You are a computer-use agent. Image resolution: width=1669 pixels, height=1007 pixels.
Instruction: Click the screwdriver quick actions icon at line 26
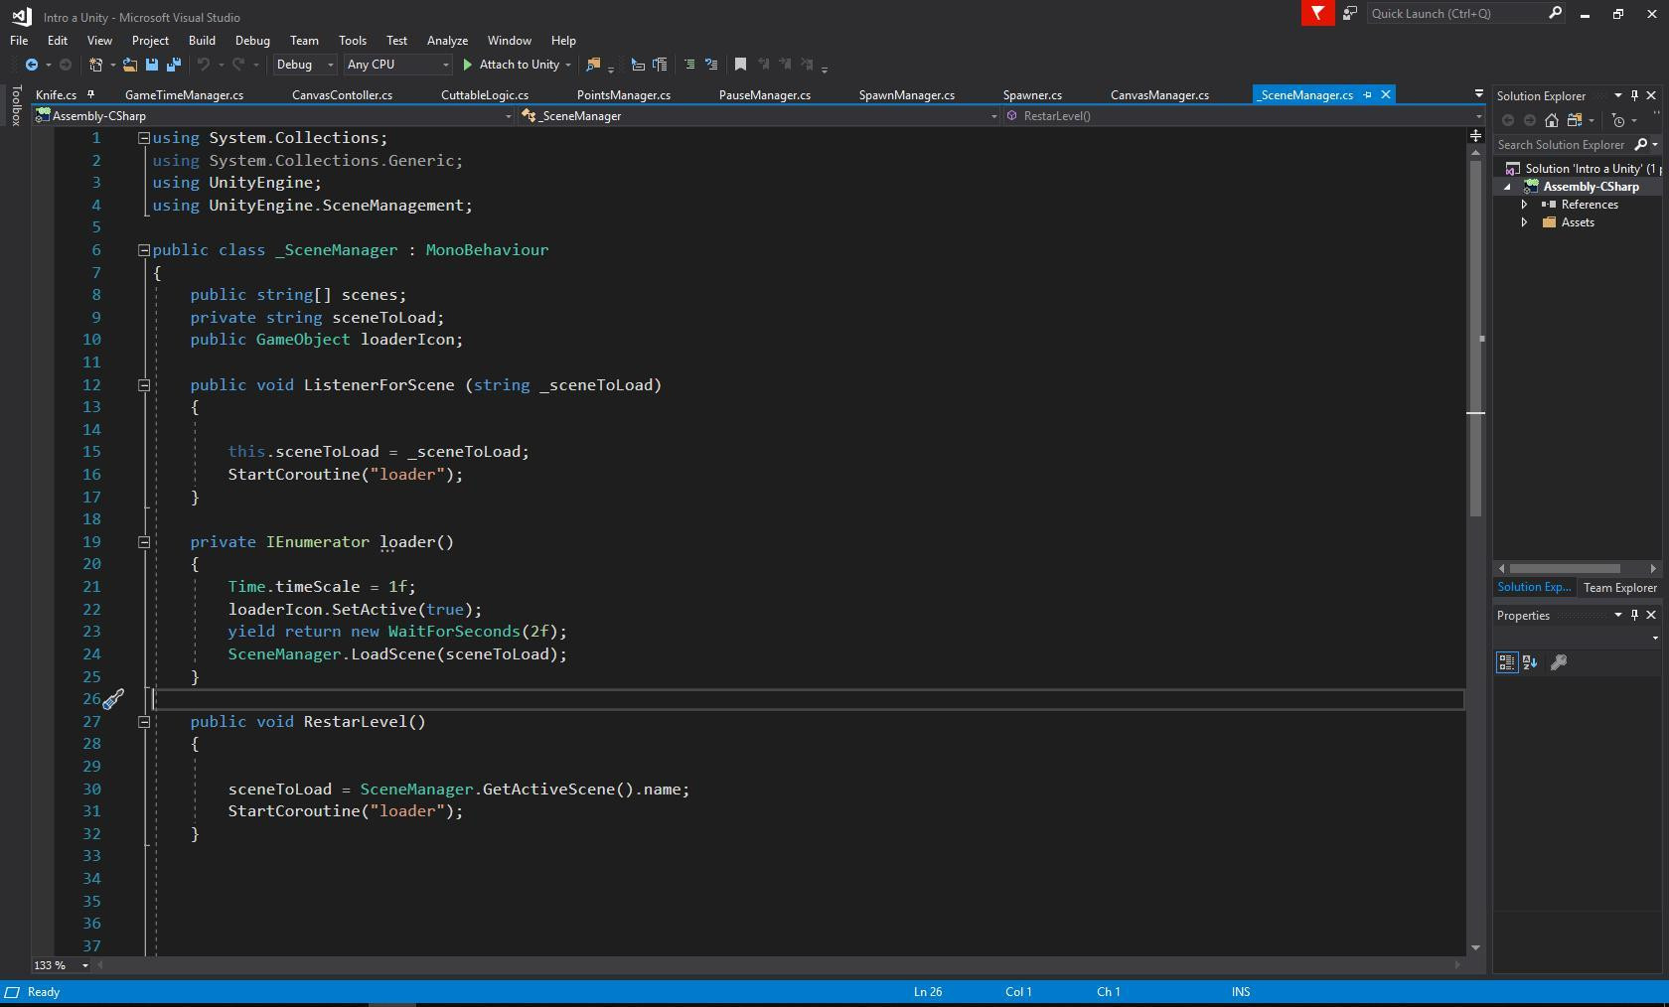pyautogui.click(x=113, y=699)
